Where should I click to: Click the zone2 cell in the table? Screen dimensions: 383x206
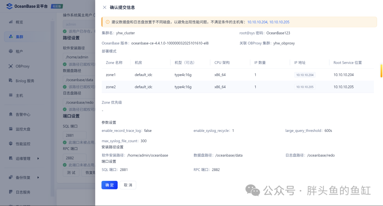coord(111,87)
